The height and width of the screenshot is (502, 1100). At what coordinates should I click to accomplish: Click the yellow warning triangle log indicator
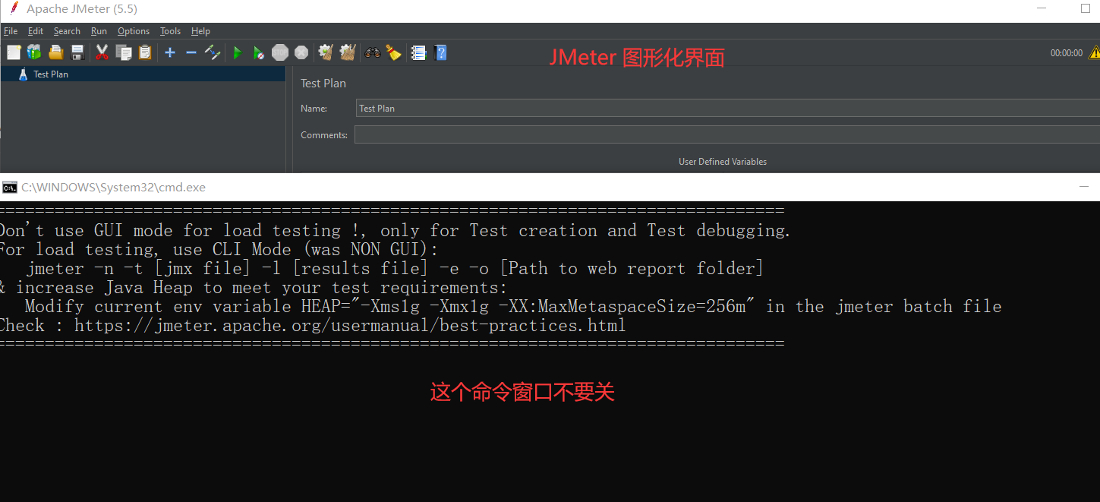click(x=1094, y=52)
